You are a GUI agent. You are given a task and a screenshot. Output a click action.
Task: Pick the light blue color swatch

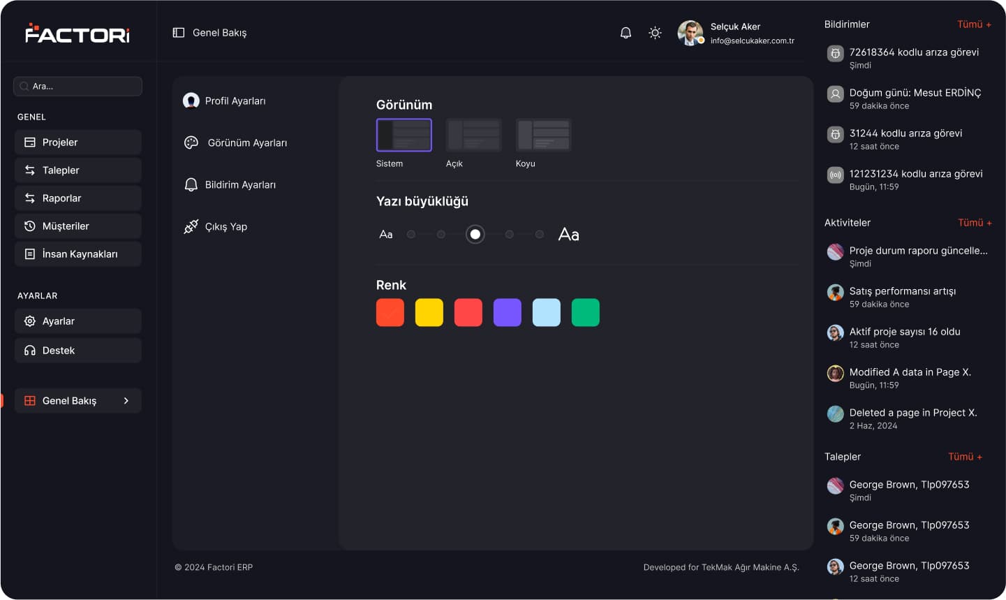[x=547, y=312]
